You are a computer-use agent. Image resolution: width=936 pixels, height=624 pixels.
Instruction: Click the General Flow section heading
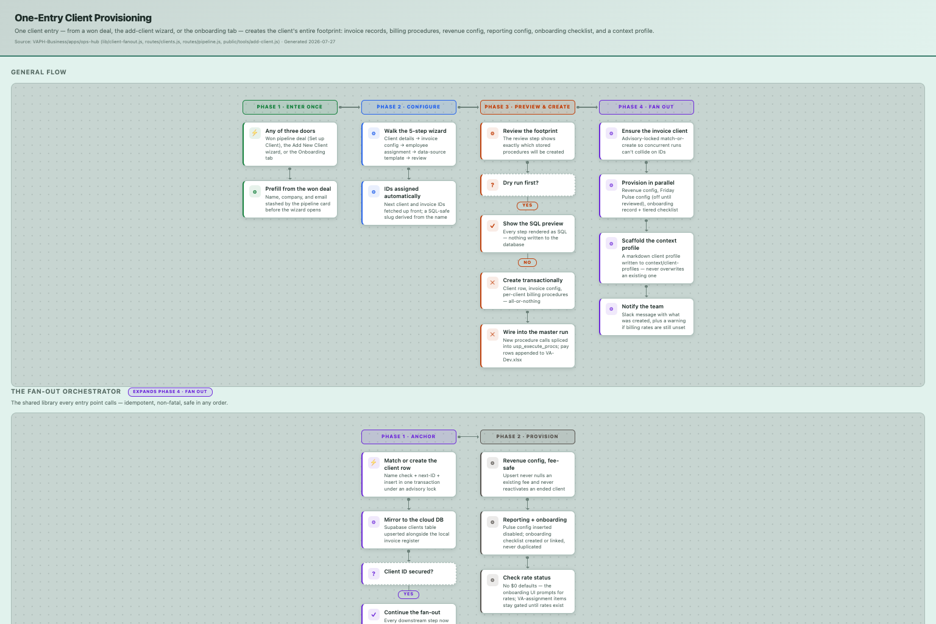[38, 72]
